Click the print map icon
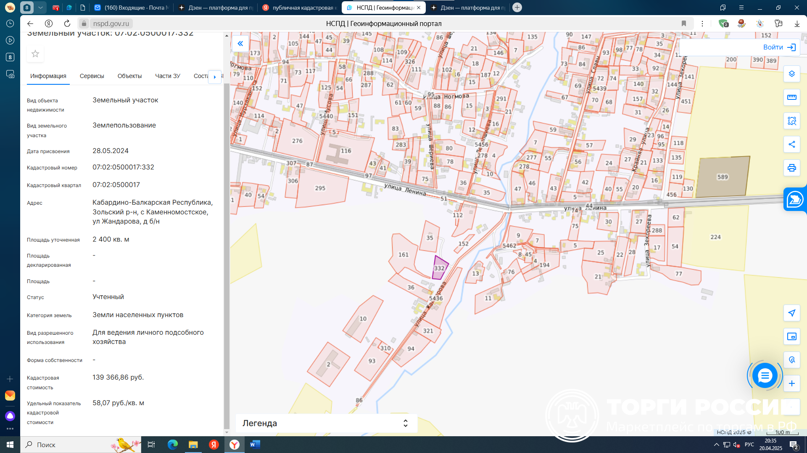This screenshot has width=807, height=453. [792, 168]
